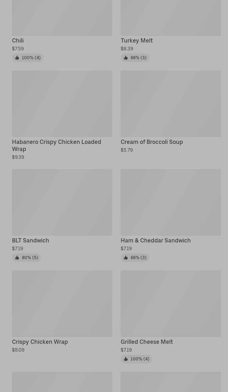Open the Turkey Melt menu item
The image size is (228, 392).
[137, 41]
